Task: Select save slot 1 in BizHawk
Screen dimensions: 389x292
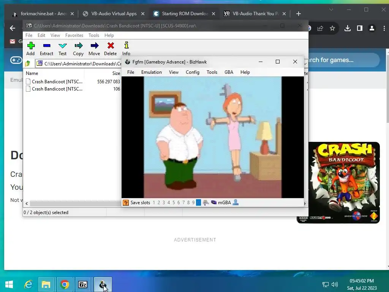Action: coord(154,203)
